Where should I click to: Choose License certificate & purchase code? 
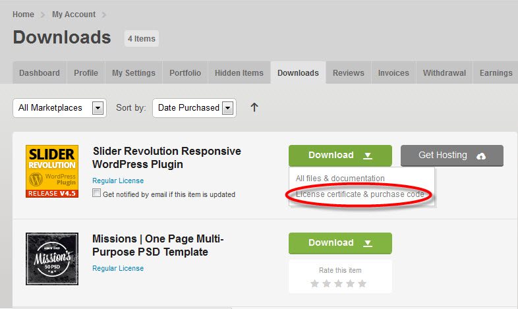pos(360,194)
